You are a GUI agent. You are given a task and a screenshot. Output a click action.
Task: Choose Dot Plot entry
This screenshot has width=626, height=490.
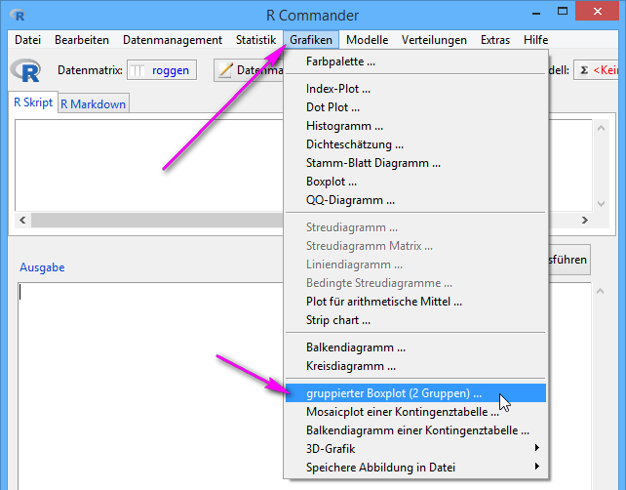pos(415,107)
